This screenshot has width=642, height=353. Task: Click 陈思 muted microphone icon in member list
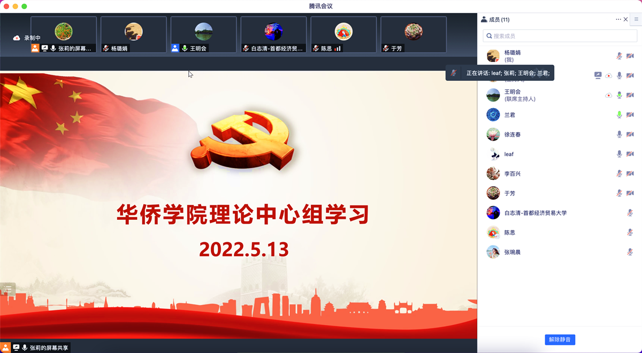tap(630, 232)
